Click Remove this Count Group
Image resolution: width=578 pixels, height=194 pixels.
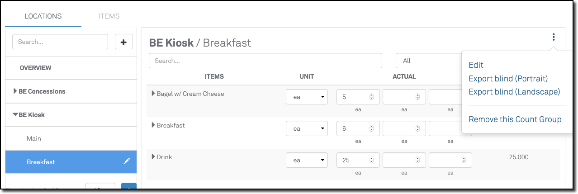515,119
